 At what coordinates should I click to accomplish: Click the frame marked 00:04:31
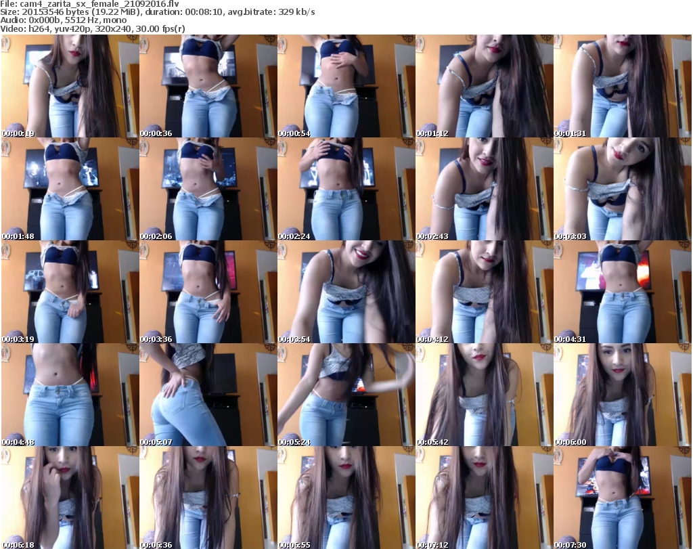click(x=622, y=292)
